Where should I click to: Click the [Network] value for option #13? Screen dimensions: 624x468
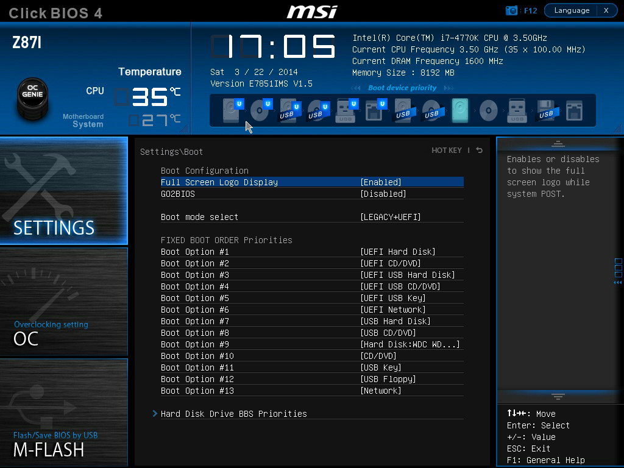tap(380, 391)
